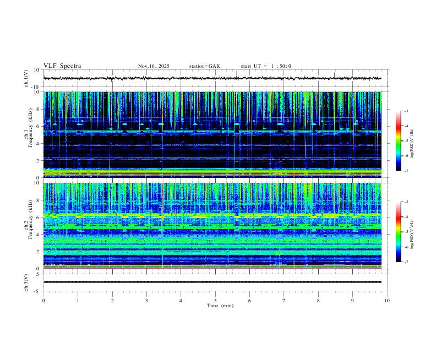Click the ch.3 flat black signal trace
The height and width of the screenshot is (337, 436).
coord(212,282)
